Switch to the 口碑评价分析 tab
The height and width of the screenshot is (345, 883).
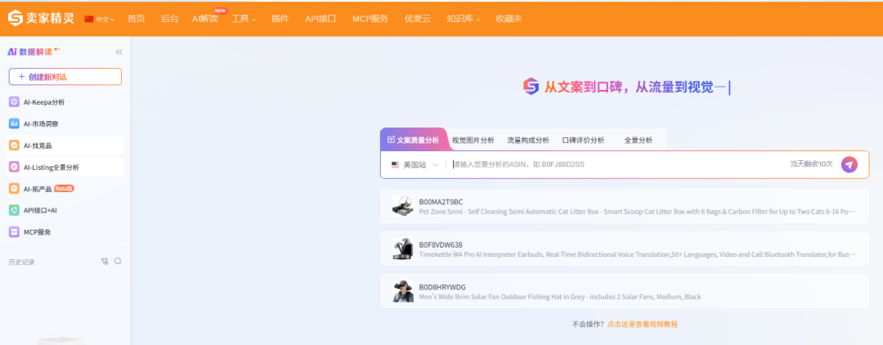pos(584,140)
